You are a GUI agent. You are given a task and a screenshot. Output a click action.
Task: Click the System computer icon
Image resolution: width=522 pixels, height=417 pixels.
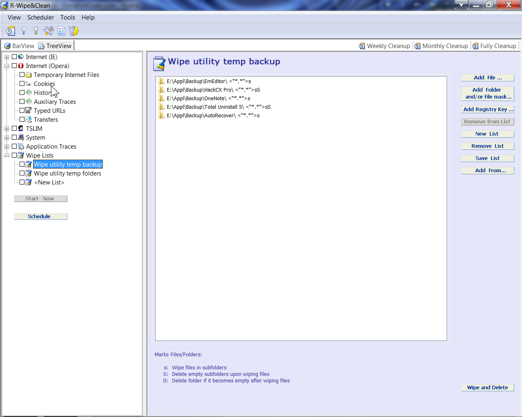click(21, 138)
